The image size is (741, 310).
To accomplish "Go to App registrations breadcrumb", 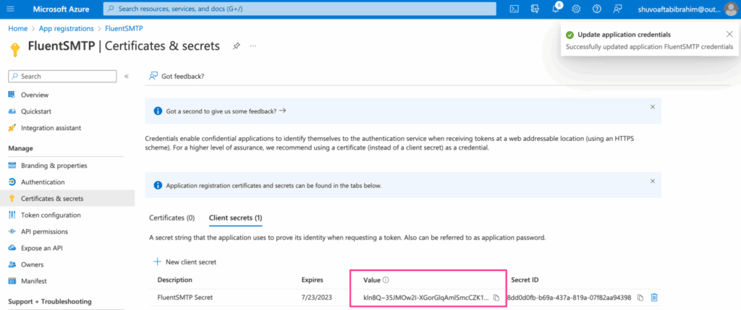I will tap(66, 28).
